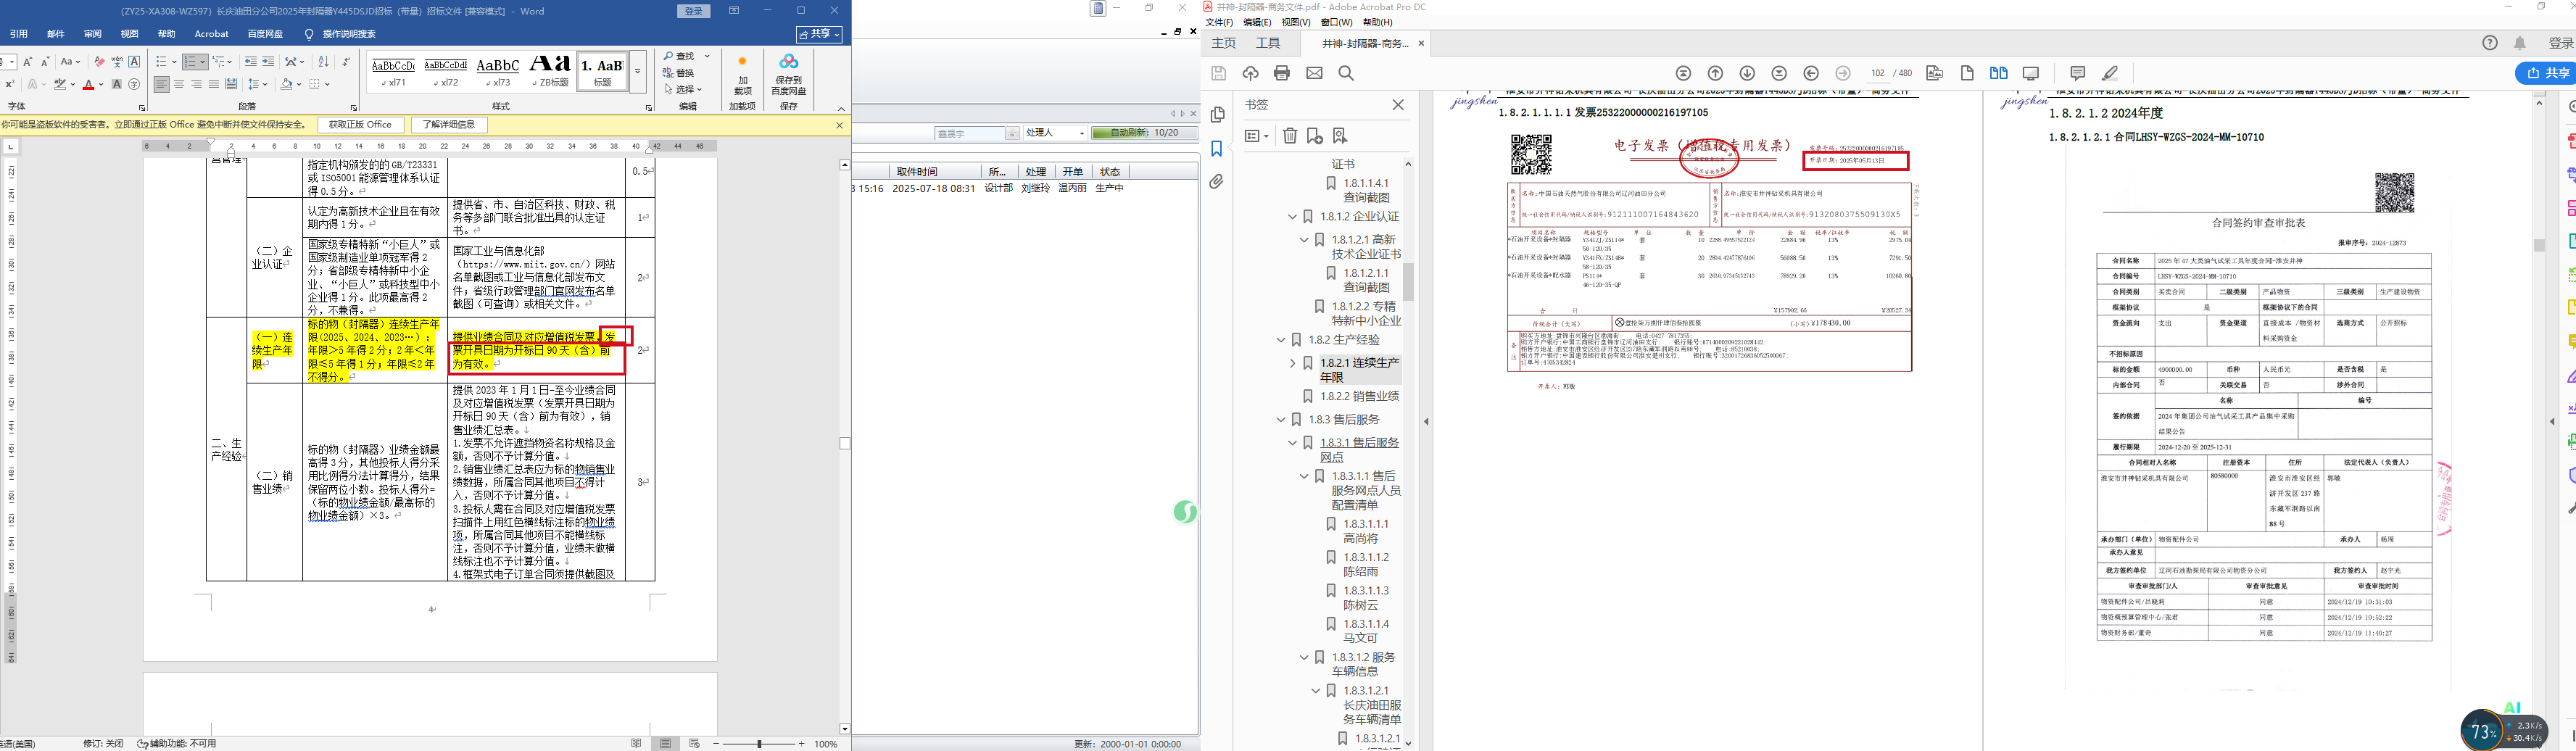Click the Word 共享 button

pyautogui.click(x=819, y=34)
